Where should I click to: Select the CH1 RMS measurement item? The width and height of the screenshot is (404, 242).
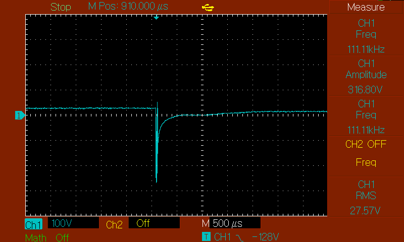pyautogui.click(x=366, y=196)
